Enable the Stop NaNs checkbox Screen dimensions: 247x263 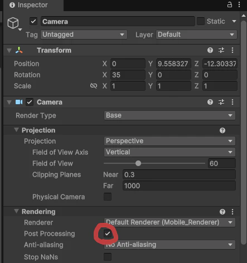coord(108,257)
